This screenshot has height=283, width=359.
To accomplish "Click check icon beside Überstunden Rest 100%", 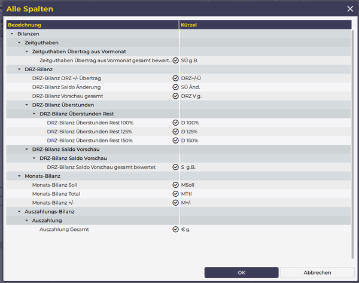I will coord(176,123).
